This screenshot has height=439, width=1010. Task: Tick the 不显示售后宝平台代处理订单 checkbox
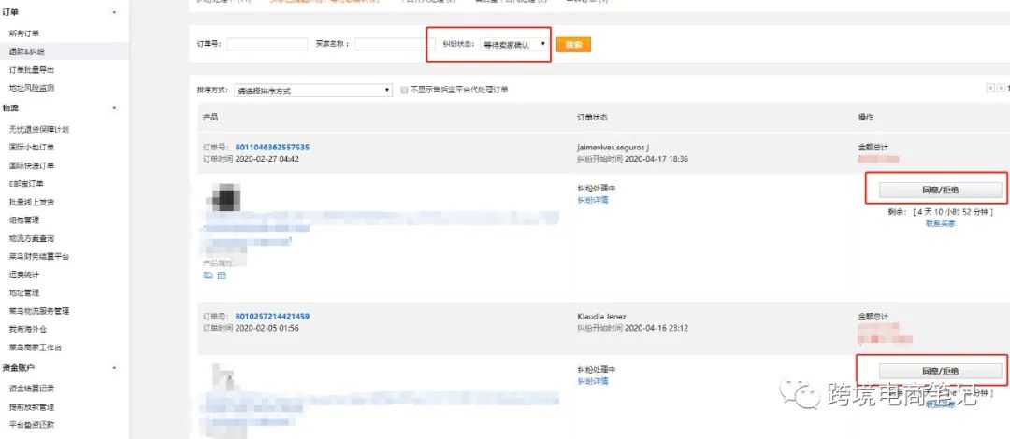coord(404,90)
